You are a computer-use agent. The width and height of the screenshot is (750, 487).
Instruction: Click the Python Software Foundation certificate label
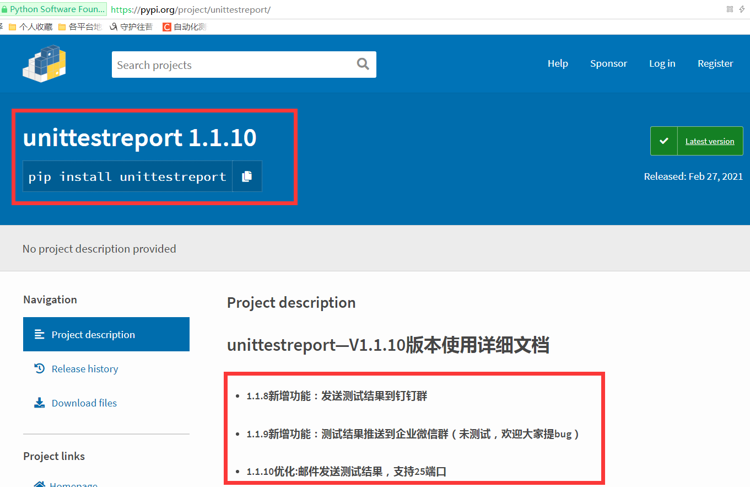[54, 9]
